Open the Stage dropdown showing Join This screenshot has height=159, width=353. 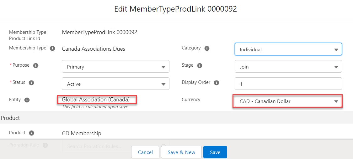(x=288, y=67)
